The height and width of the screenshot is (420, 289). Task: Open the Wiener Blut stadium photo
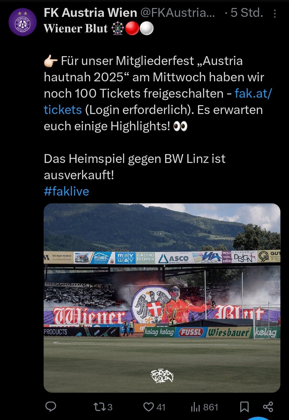pyautogui.click(x=162, y=298)
